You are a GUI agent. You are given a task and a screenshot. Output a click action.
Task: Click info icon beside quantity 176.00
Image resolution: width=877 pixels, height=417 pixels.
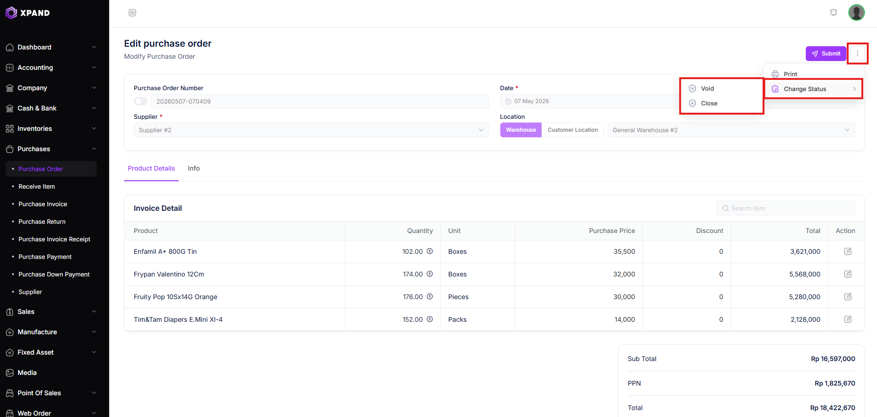click(429, 297)
